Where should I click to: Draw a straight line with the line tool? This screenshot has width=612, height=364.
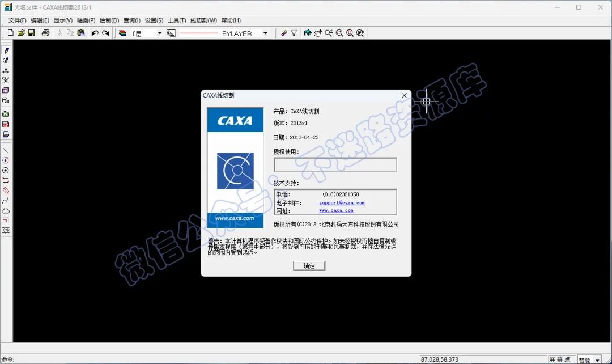(x=6, y=150)
